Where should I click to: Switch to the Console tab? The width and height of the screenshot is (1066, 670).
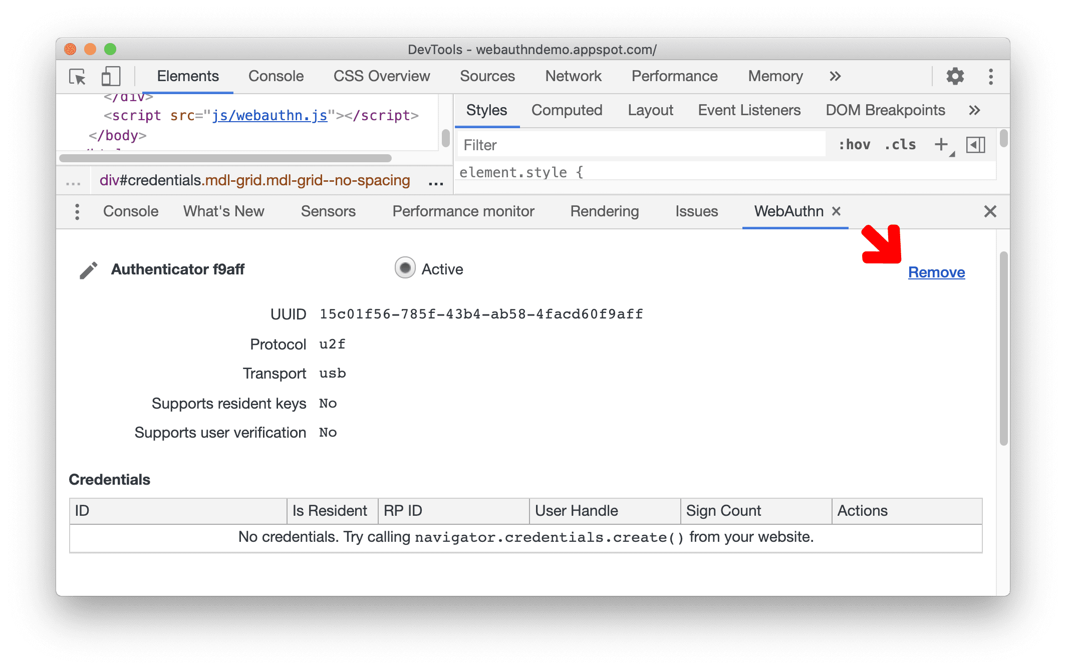click(x=275, y=77)
